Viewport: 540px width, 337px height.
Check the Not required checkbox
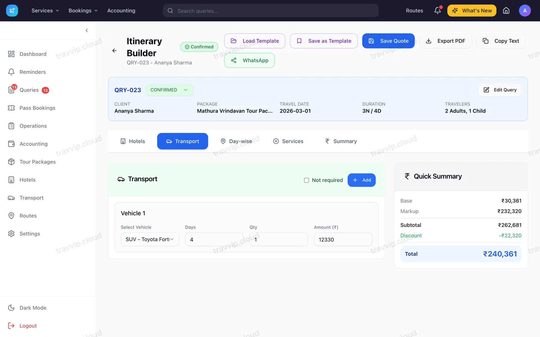tap(306, 180)
